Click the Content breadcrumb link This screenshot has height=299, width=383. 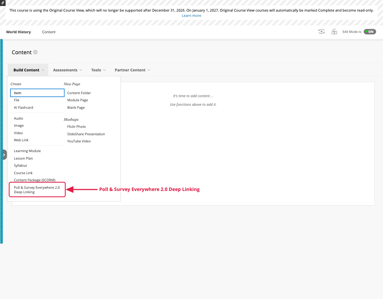pyautogui.click(x=49, y=32)
